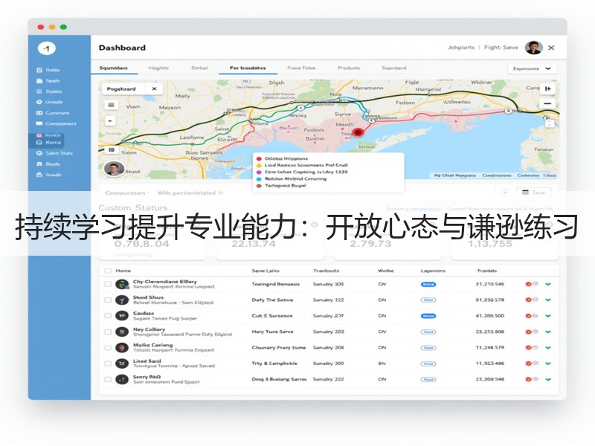
Task: Check the Ciry Clerondiane Ellbery row checkbox
Action: point(108,284)
